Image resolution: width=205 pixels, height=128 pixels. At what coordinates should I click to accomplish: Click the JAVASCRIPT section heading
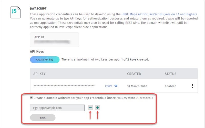(x=38, y=9)
